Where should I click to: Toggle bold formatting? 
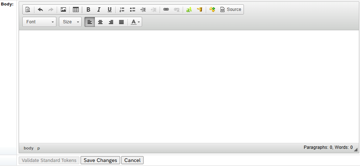point(88,9)
